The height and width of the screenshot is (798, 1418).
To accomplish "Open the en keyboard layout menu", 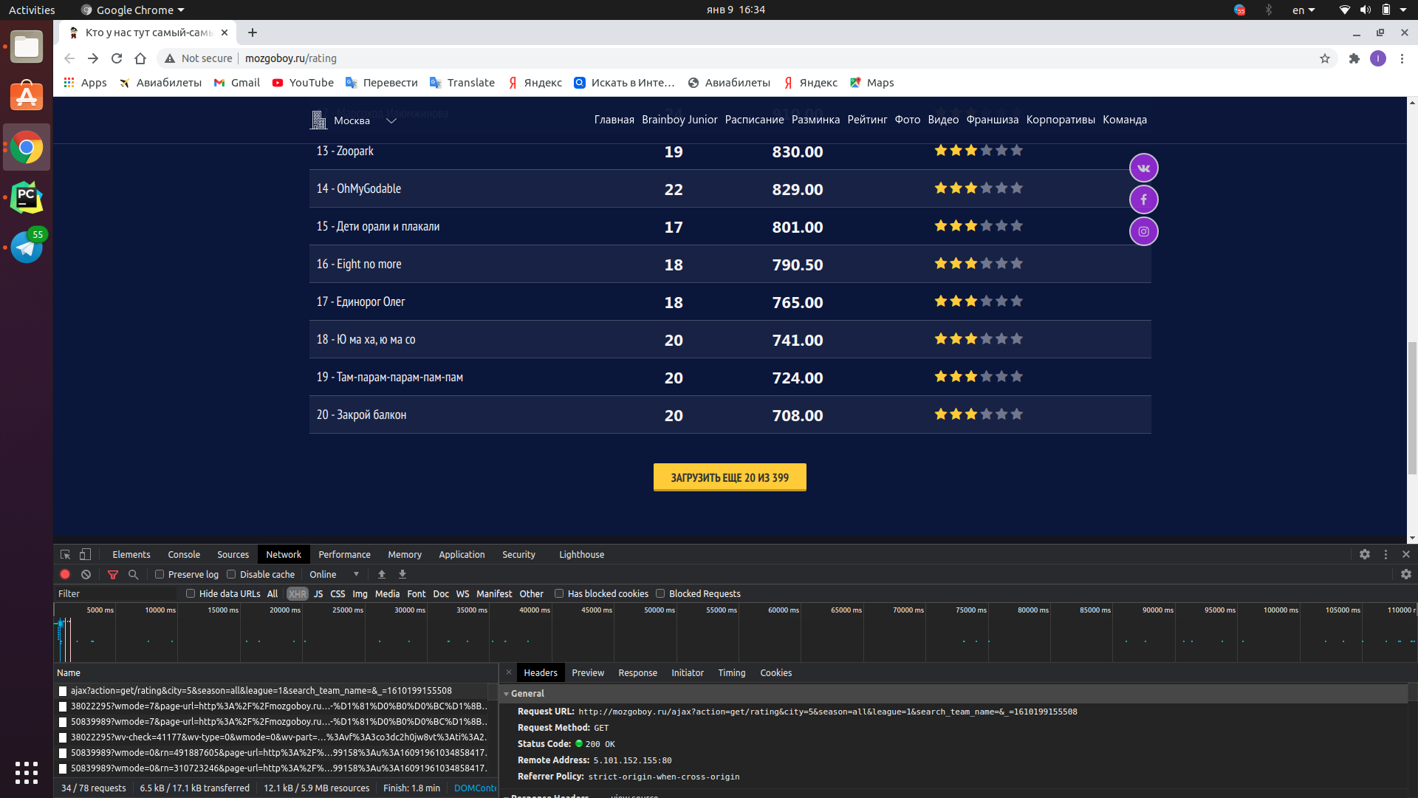I will [1304, 10].
